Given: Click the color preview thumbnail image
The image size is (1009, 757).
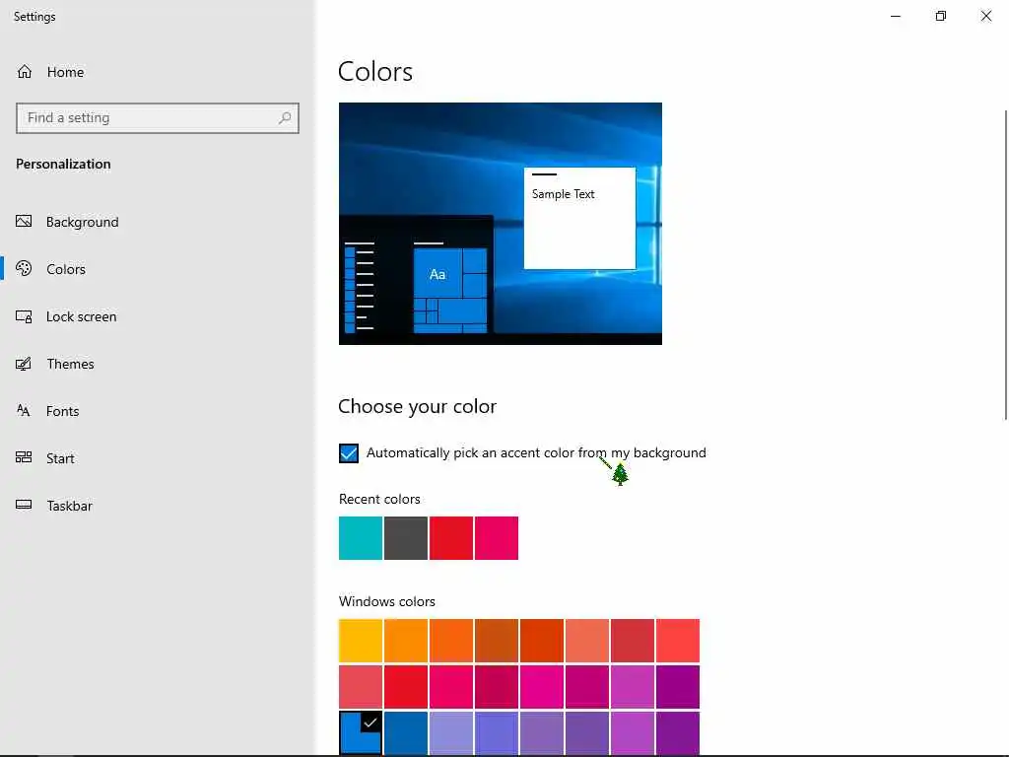Looking at the screenshot, I should [500, 224].
